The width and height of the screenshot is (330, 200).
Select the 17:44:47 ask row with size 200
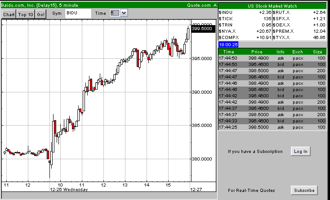(272, 71)
